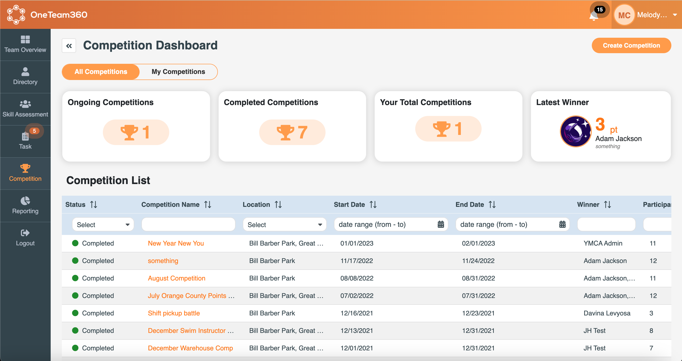
Task: Collapse the dashboard with the double-chevron button
Action: click(69, 46)
